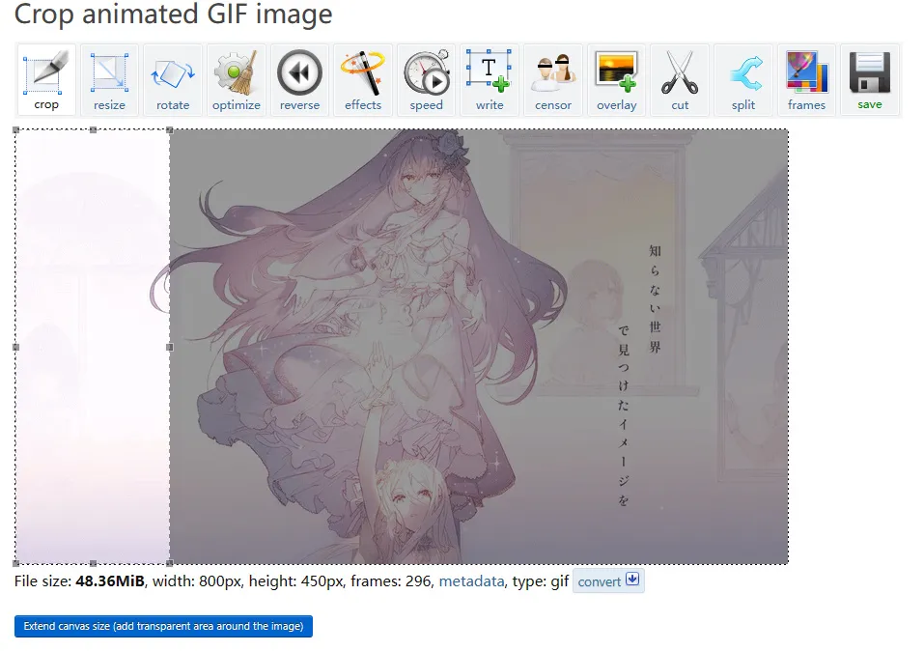Open the overlay tool
924x651 pixels.
[616, 79]
